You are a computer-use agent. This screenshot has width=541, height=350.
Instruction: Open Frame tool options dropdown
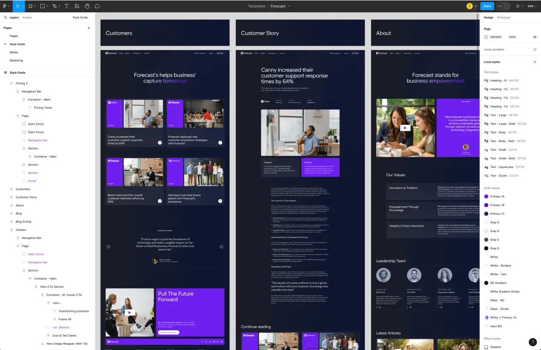[35, 6]
